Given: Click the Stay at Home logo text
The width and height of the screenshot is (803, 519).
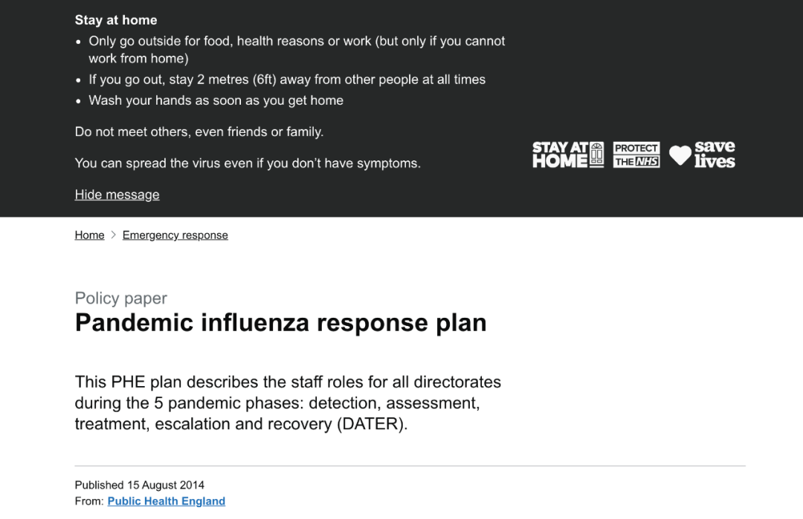Looking at the screenshot, I should pyautogui.click(x=560, y=154).
